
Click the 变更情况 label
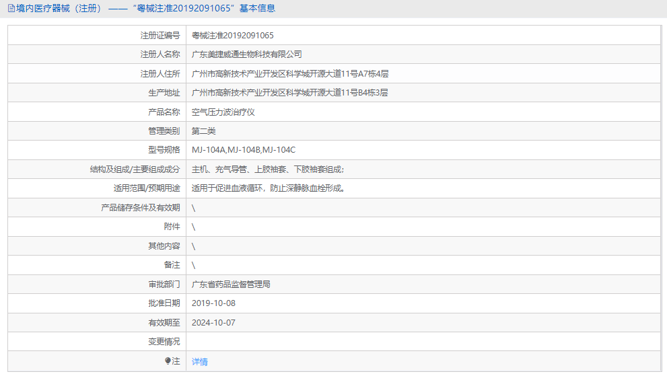tap(164, 342)
